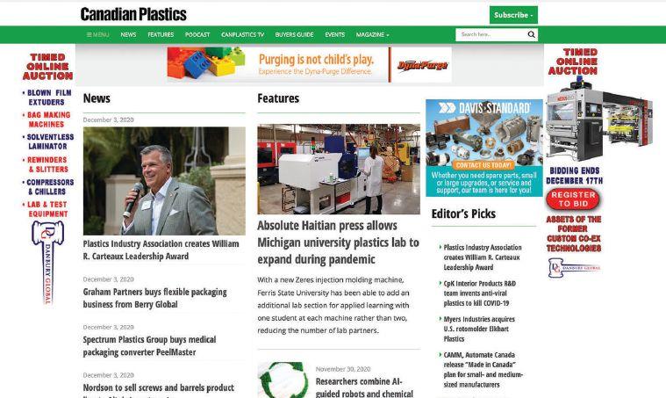This screenshot has width=666, height=398.
Task: Select the PODCAST menu item
Action: tap(197, 34)
